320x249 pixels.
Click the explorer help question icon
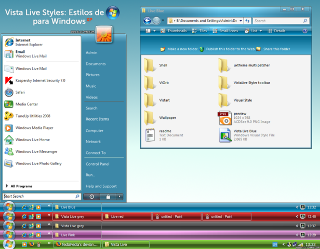(305, 31)
